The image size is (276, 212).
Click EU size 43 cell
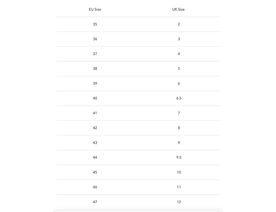[x=95, y=143]
